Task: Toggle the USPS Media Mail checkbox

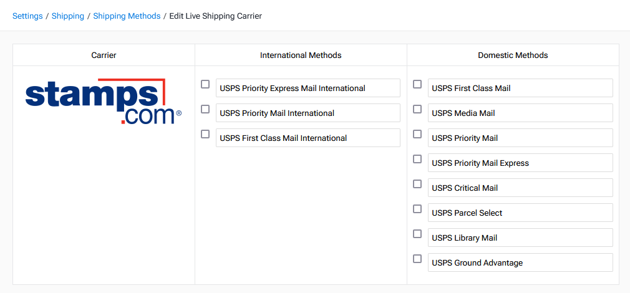Action: pos(417,109)
